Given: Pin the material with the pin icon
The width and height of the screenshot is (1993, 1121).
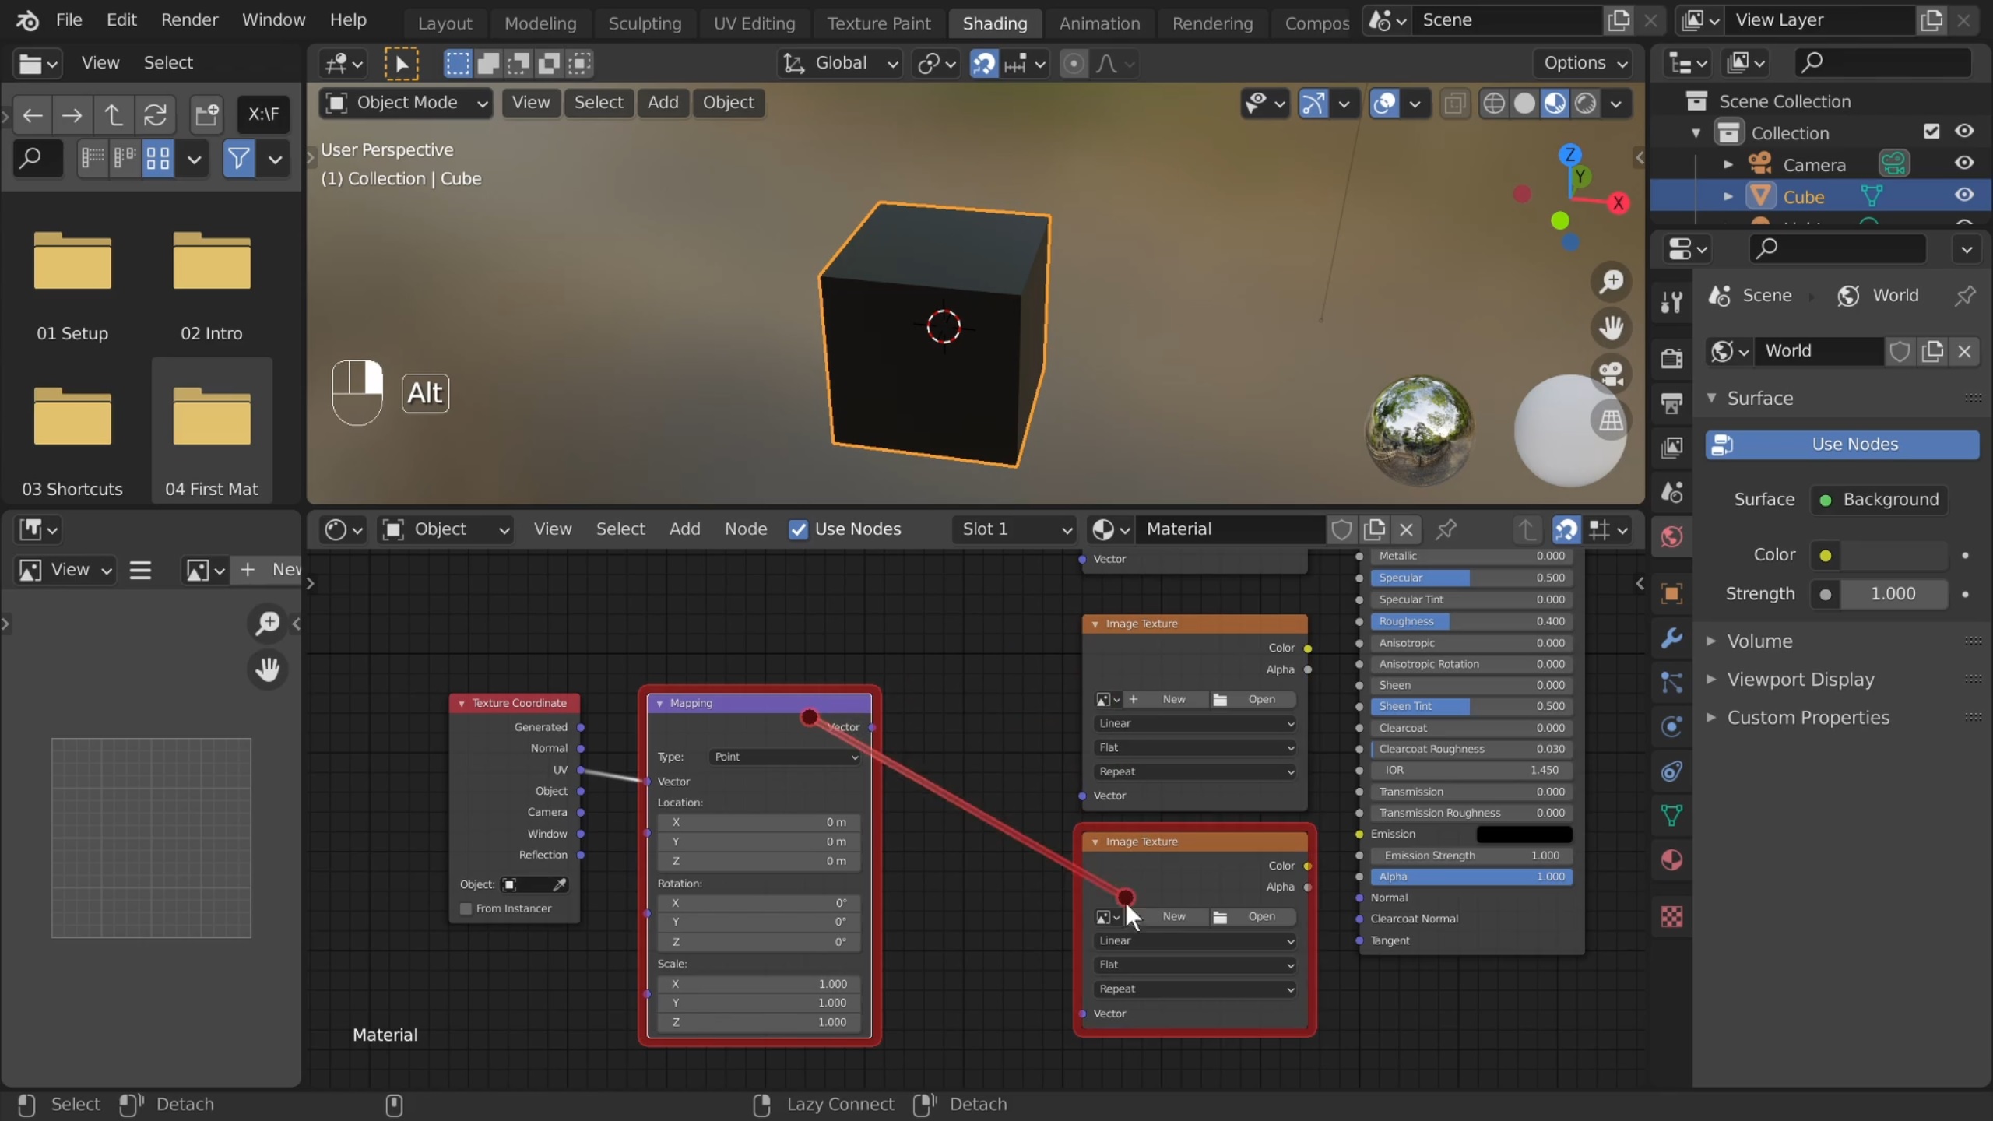Looking at the screenshot, I should (x=1446, y=529).
